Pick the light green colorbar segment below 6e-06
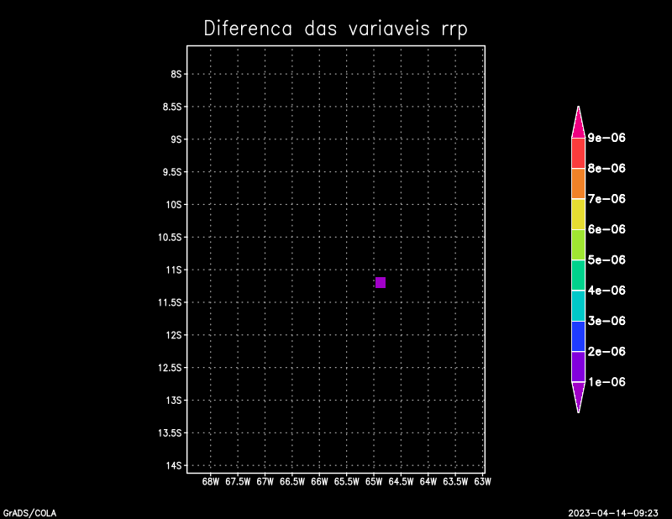Screen dimensions: 672x519 click(578, 244)
